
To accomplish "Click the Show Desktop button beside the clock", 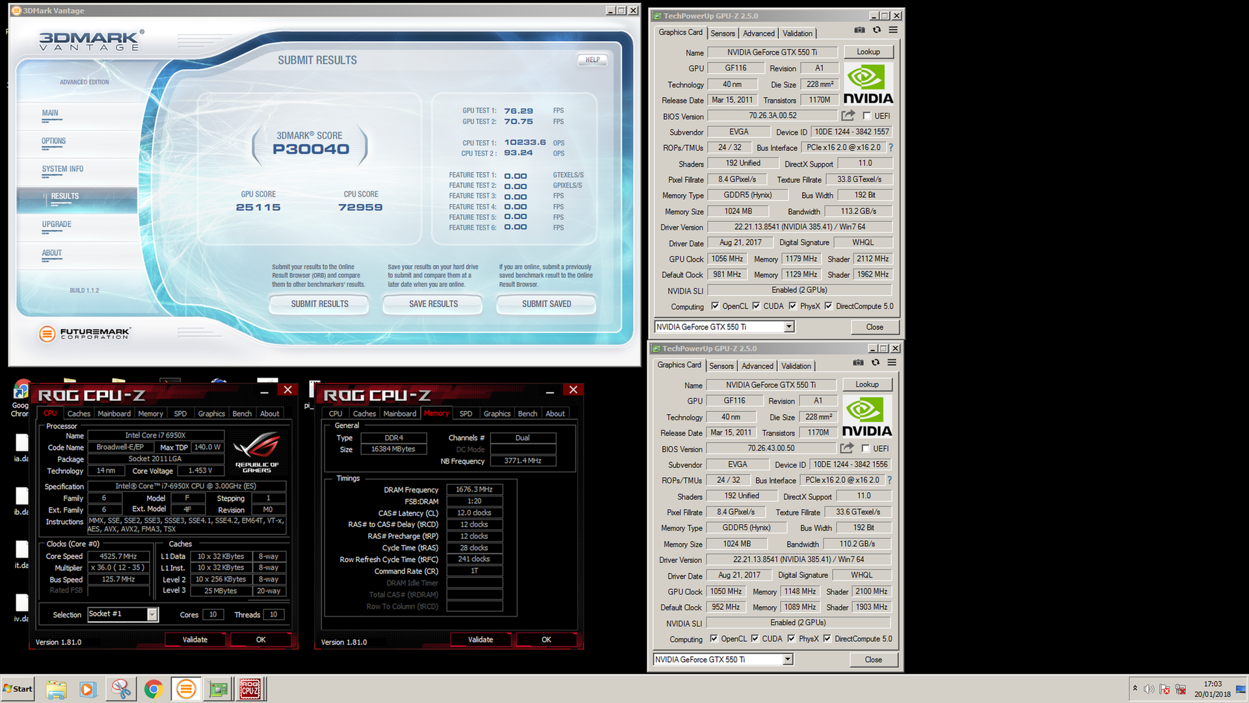I will coord(1241,689).
